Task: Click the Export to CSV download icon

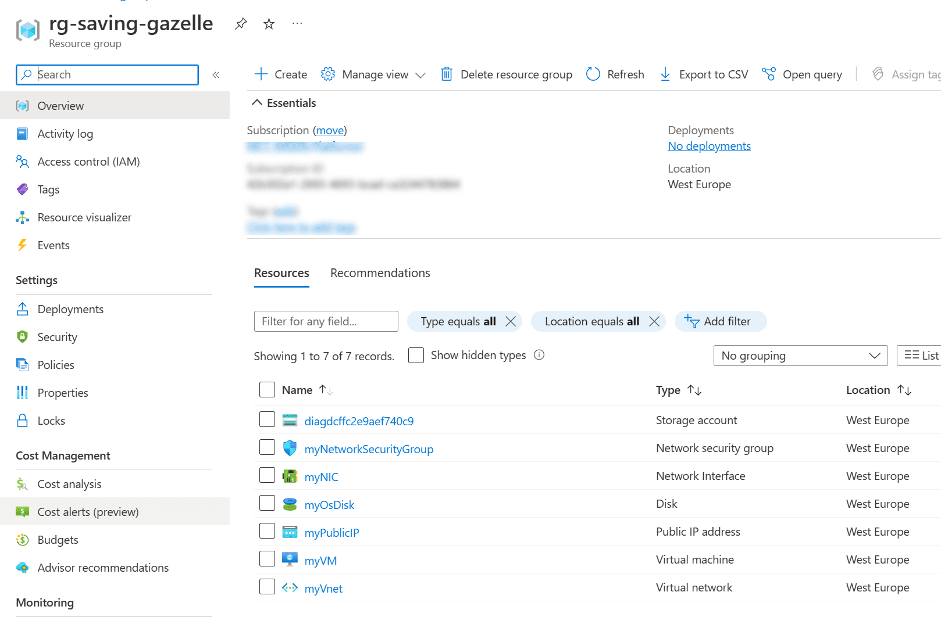Action: click(665, 74)
